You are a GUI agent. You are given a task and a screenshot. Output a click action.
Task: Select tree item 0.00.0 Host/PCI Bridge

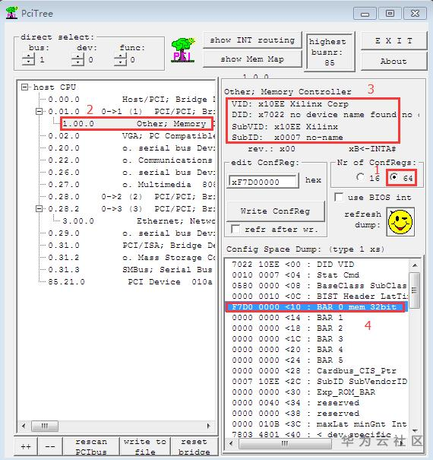point(131,100)
